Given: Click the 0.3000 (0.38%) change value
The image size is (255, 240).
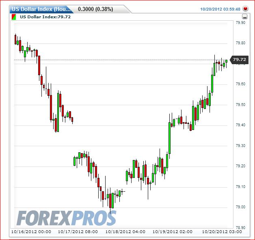Looking at the screenshot, I should click(x=95, y=9).
